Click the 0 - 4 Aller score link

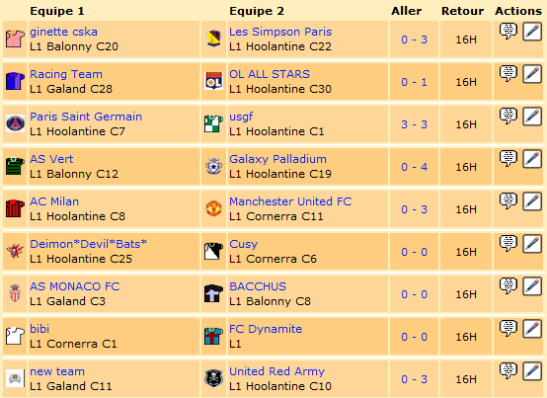tap(414, 167)
